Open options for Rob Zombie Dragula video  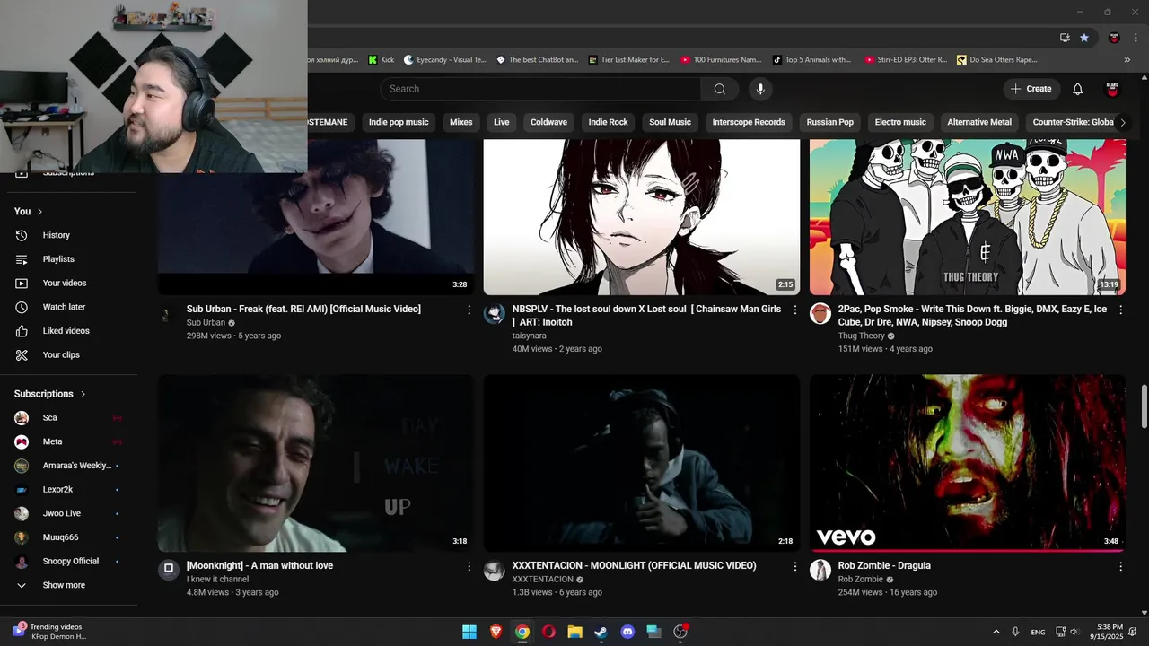[1120, 566]
